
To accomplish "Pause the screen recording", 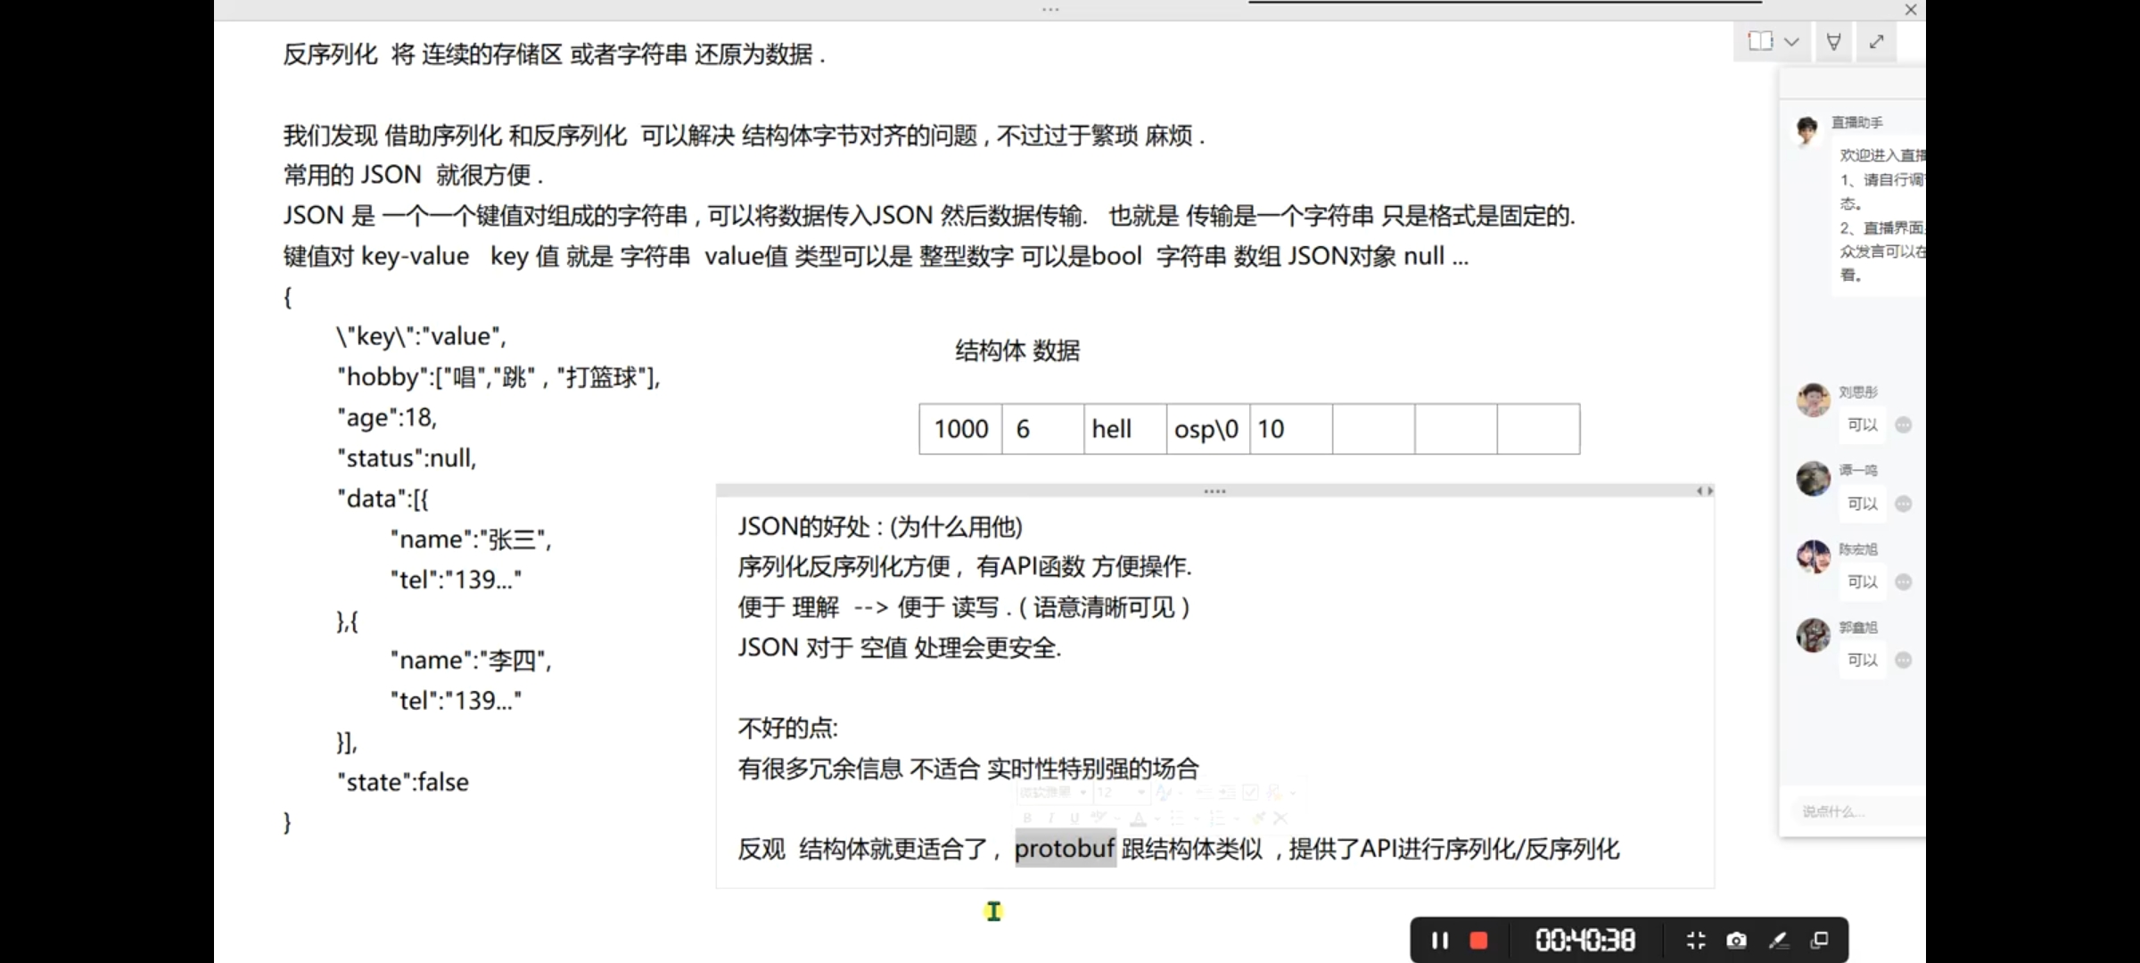I will pyautogui.click(x=1439, y=941).
